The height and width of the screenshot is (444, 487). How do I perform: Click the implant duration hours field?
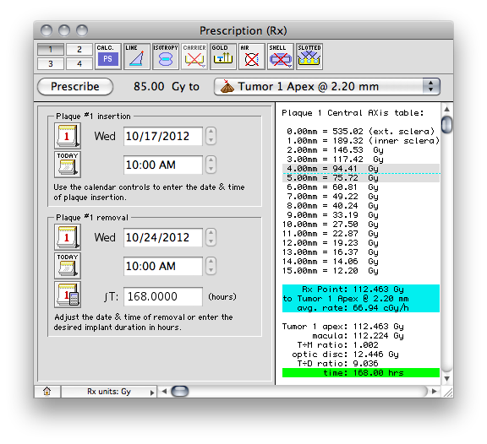[163, 297]
